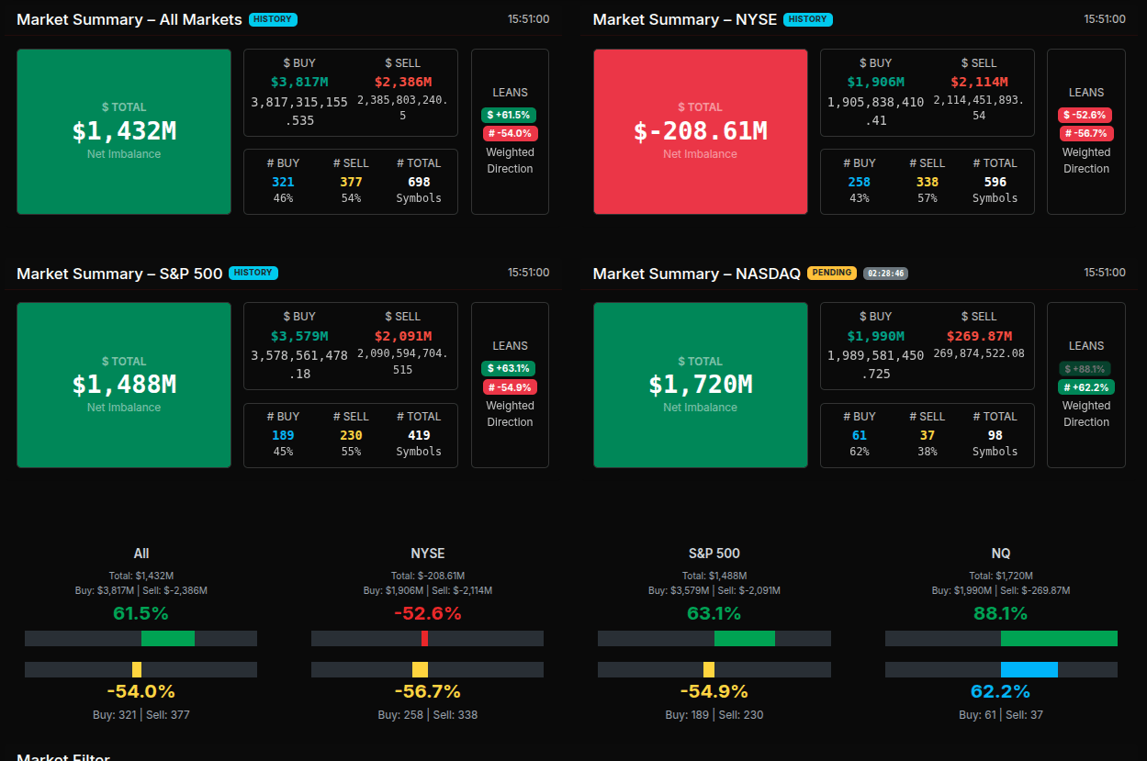Select the HISTORY tag on S&P 500 summary
The image size is (1147, 761).
click(253, 273)
